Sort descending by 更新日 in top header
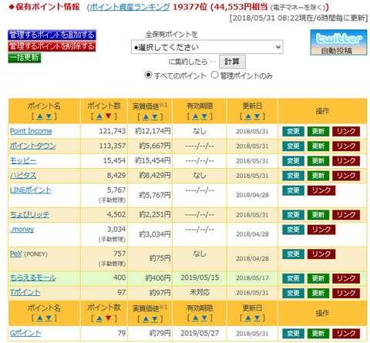The image size is (370, 343). tap(257, 116)
